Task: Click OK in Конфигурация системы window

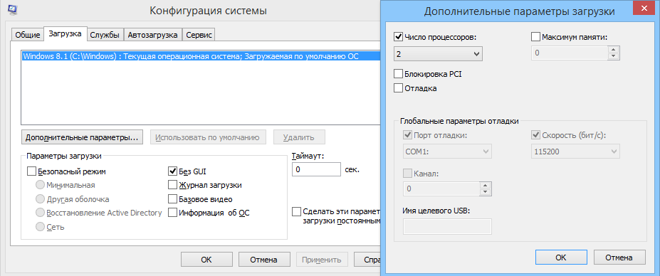Action: click(x=206, y=260)
